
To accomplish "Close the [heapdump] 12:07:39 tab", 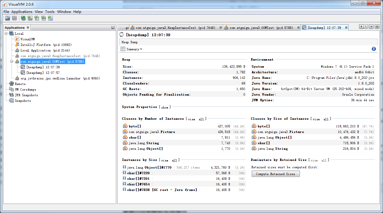I will coord(346,28).
